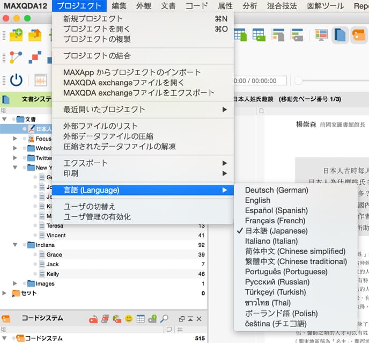
Task: Open the audio waveform icon
Action: click(40, 80)
